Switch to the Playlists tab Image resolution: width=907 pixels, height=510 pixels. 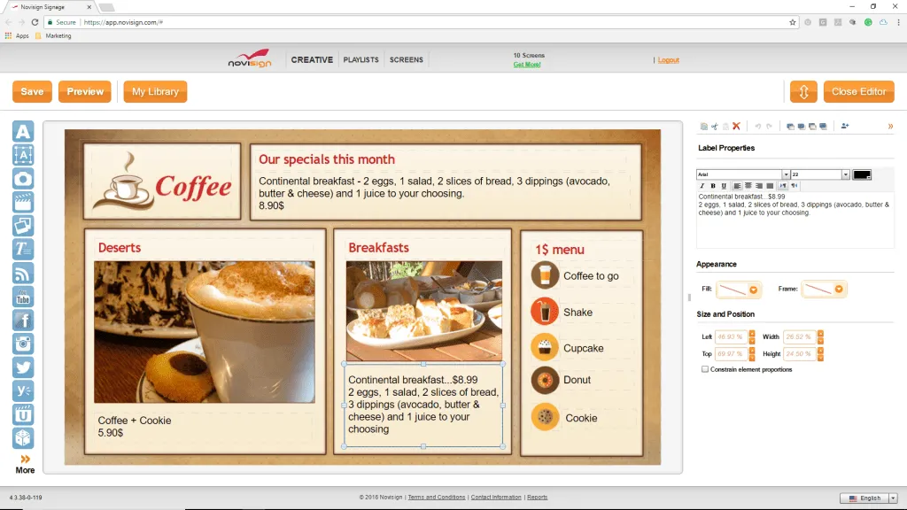360,60
